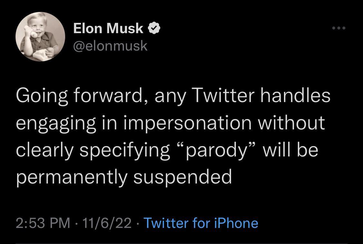Click the words "will be" in the tweet
Image resolution: width=363 pixels, height=244 pixels.
pyautogui.click(x=290, y=149)
